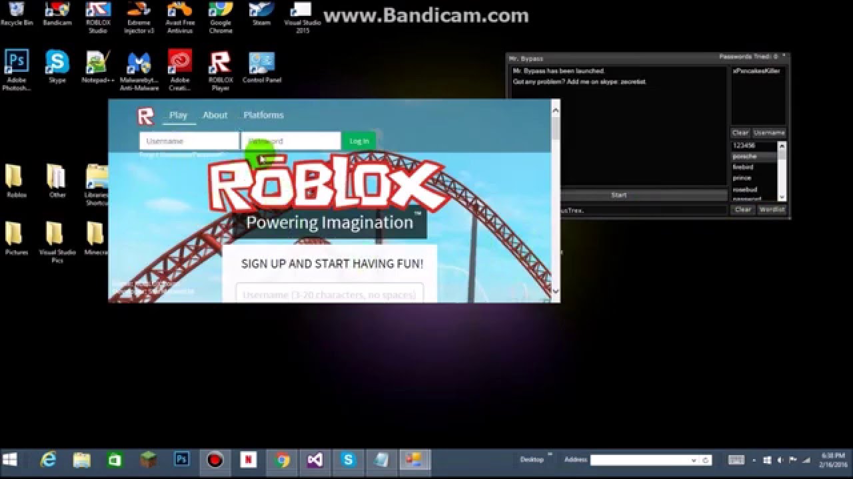Open the Pictures folder on the desktop
The image size is (853, 479).
(17, 238)
